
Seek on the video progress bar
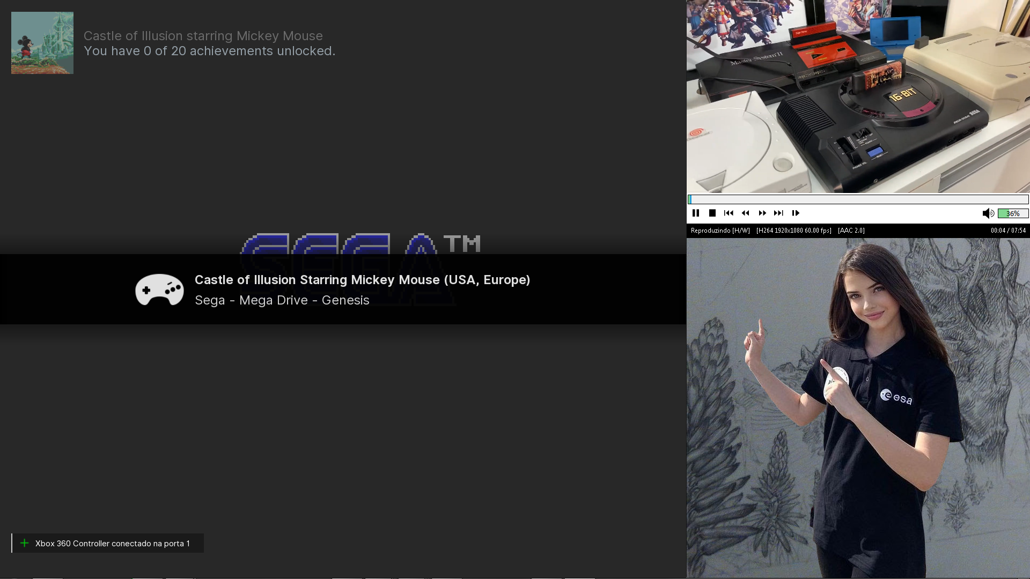[x=858, y=199]
